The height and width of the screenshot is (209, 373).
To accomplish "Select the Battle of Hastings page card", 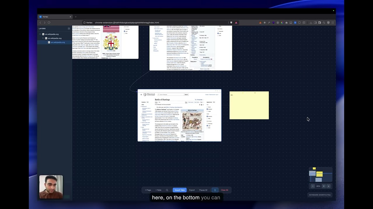I will 180,116.
